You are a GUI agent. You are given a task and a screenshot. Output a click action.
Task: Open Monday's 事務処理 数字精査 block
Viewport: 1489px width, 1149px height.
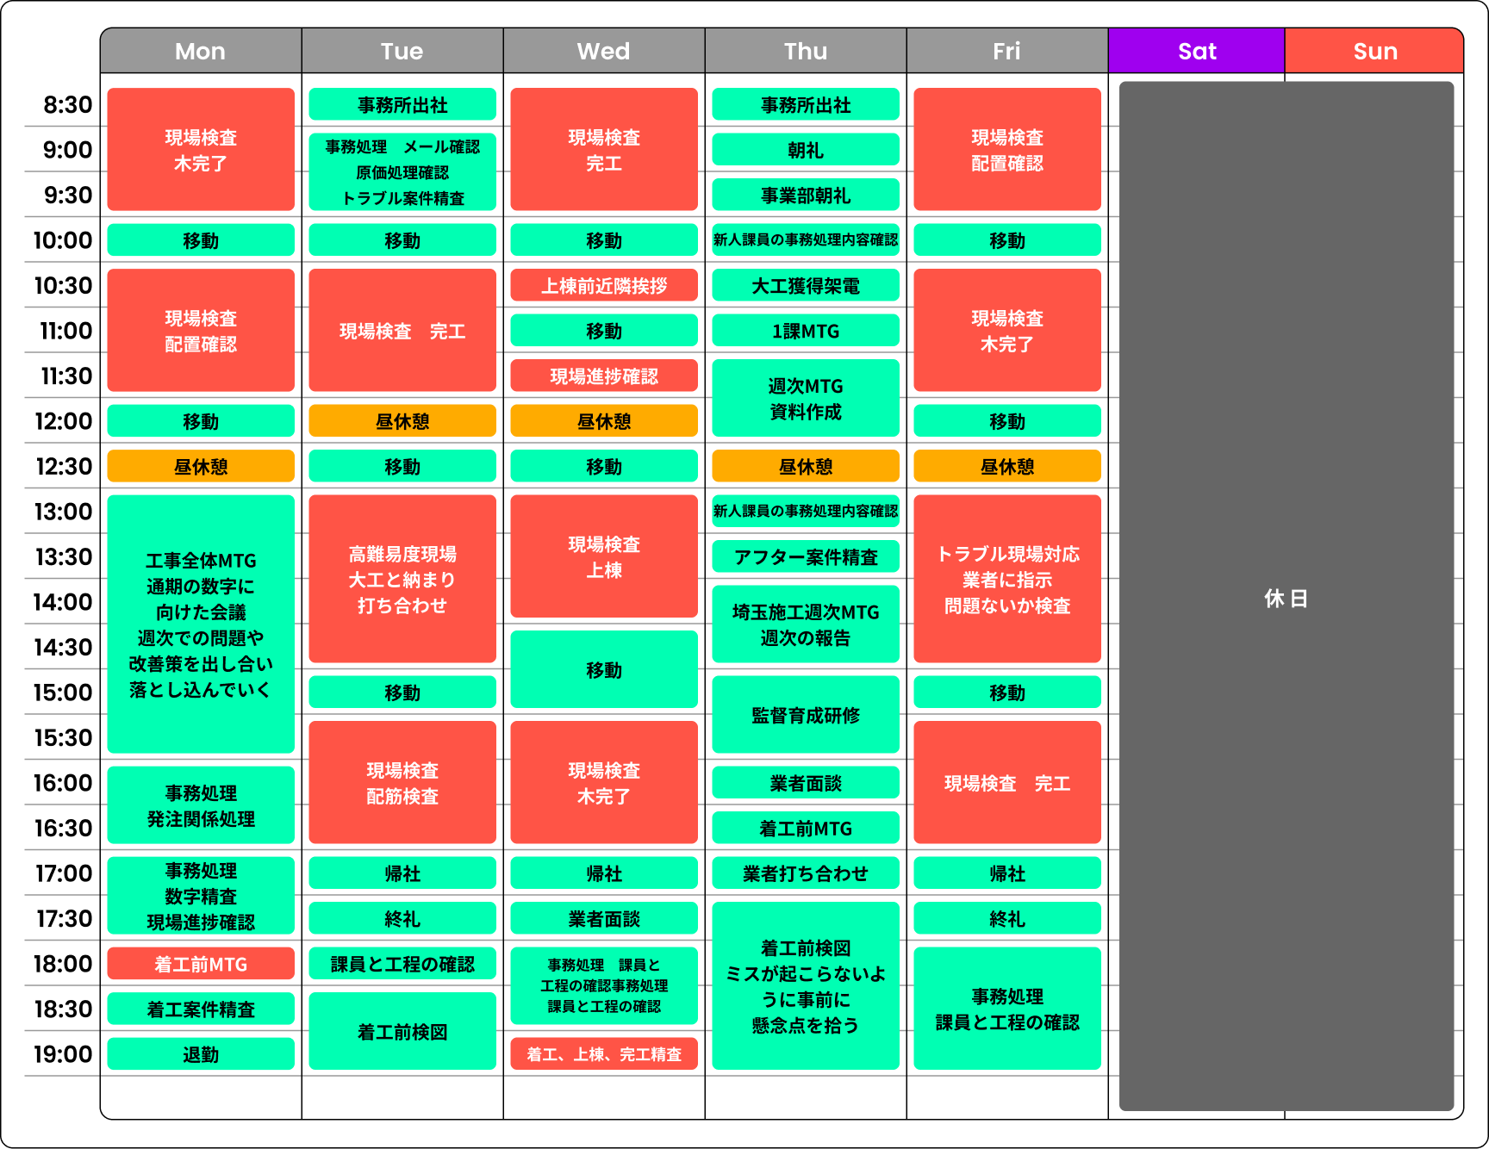pos(201,896)
